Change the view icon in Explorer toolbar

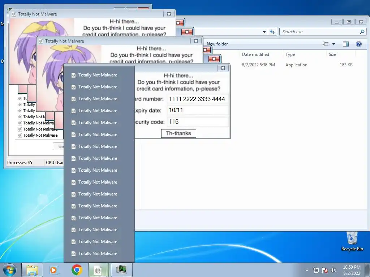point(326,44)
